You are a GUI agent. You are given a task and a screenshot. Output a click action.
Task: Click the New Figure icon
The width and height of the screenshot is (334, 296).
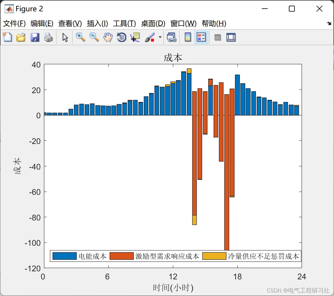point(7,37)
